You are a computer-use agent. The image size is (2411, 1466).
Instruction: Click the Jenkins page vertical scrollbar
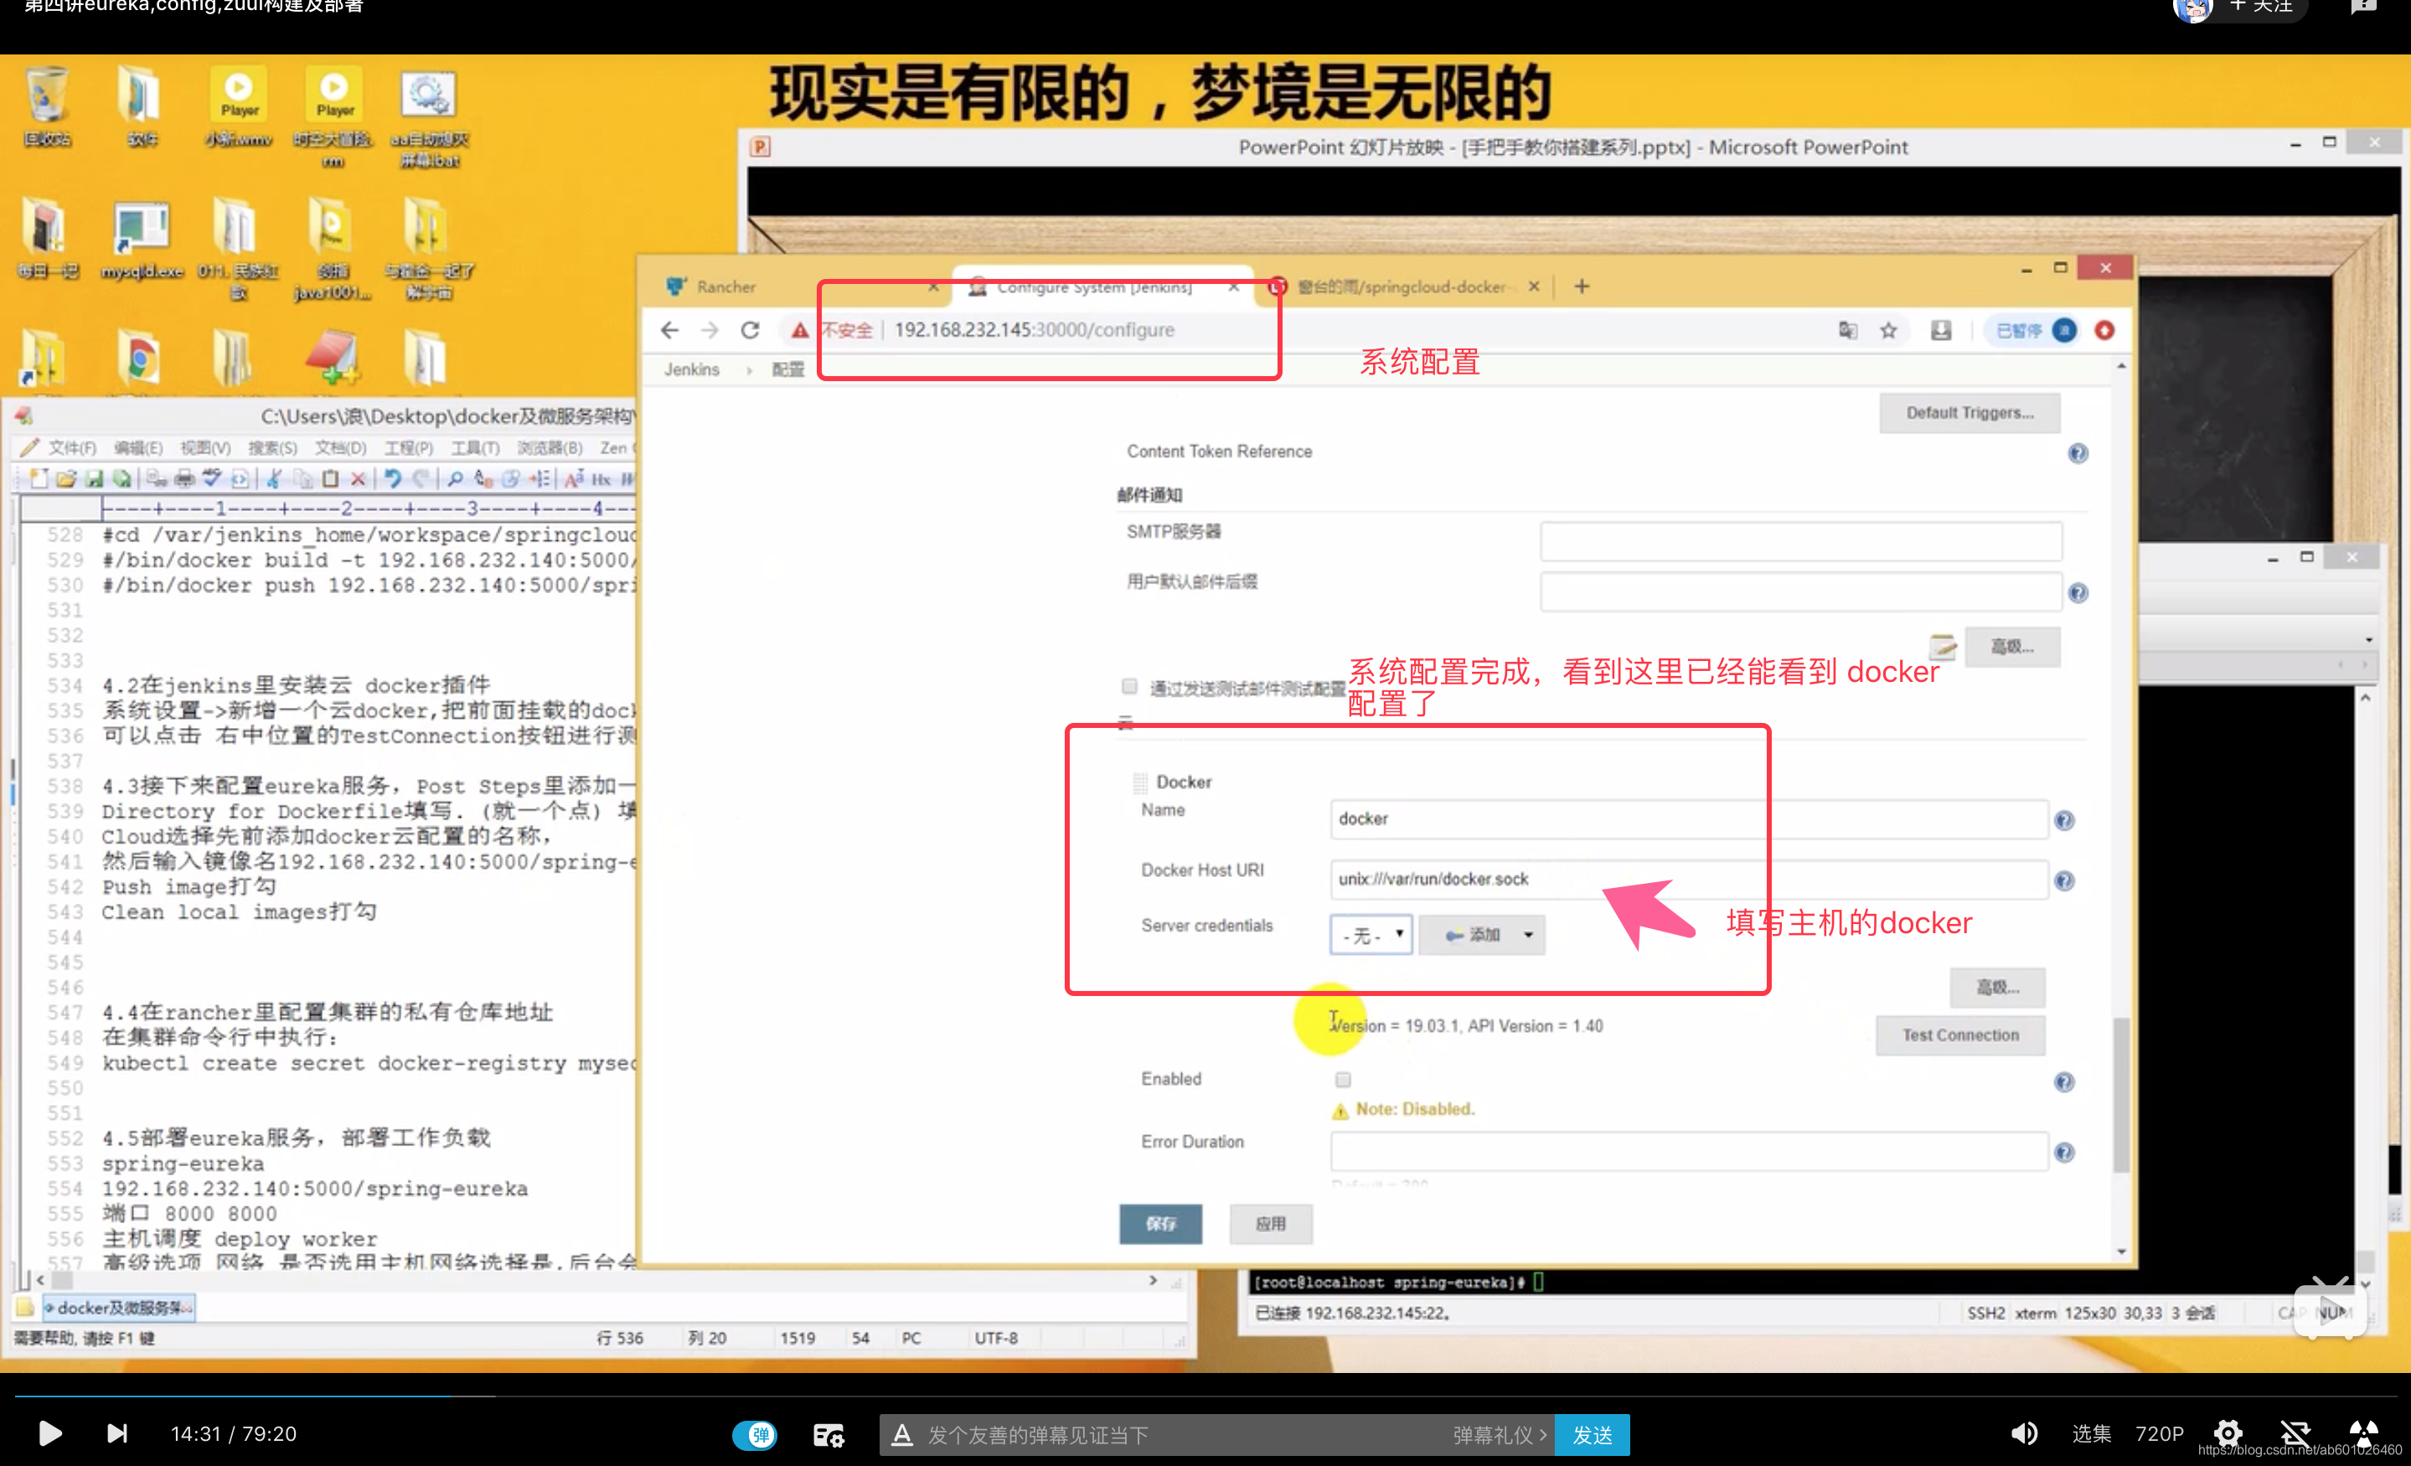click(2120, 1095)
